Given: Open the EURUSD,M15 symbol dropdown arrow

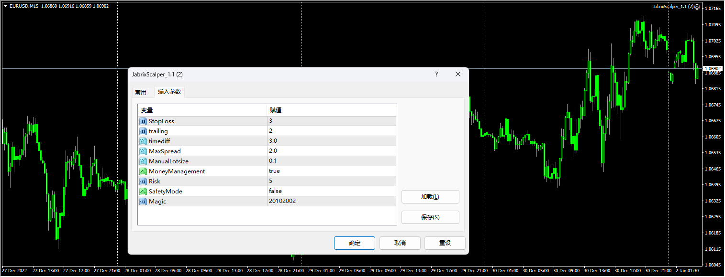Looking at the screenshot, I should [x=5, y=7].
